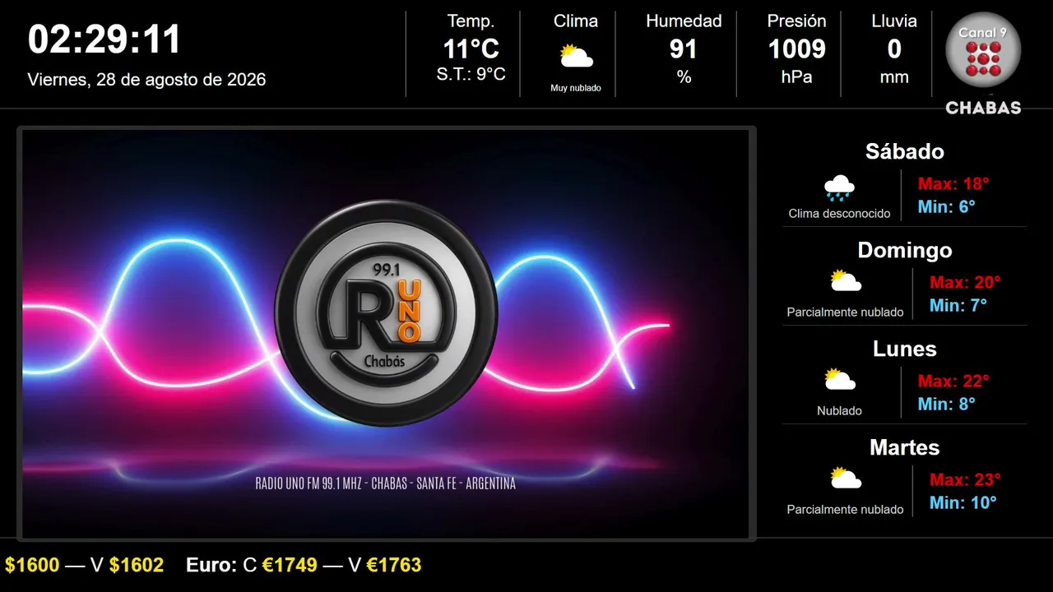Click the $1602 sell price in ticker
This screenshot has height=592, width=1053.
pos(137,565)
